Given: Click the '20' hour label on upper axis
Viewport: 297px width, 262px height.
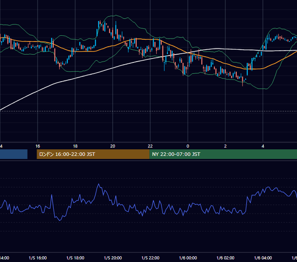Looking at the screenshot, I should [x=113, y=146].
